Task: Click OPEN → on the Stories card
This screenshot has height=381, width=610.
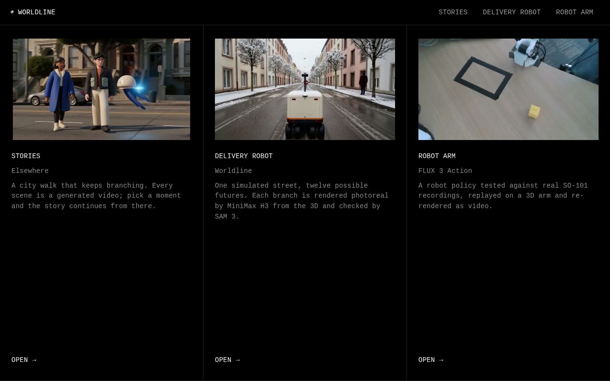Action: pos(24,360)
